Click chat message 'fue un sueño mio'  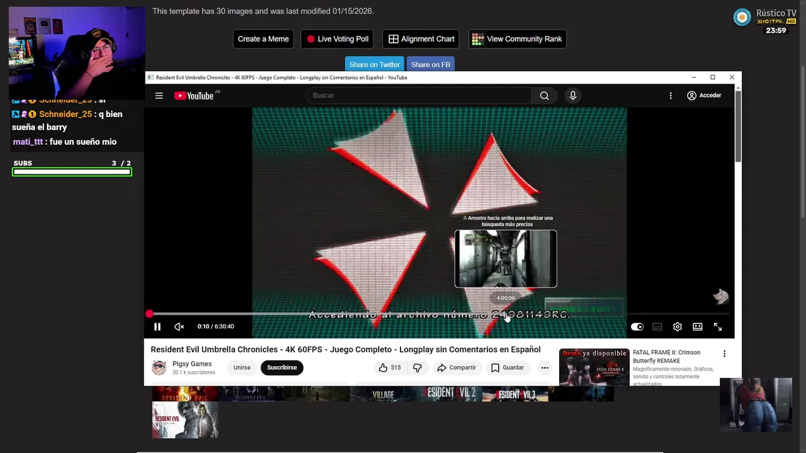tap(82, 142)
